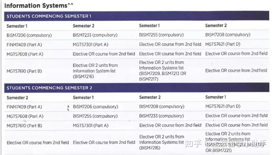Select the "Students Commencing Semester 2" header bar

tap(136, 88)
